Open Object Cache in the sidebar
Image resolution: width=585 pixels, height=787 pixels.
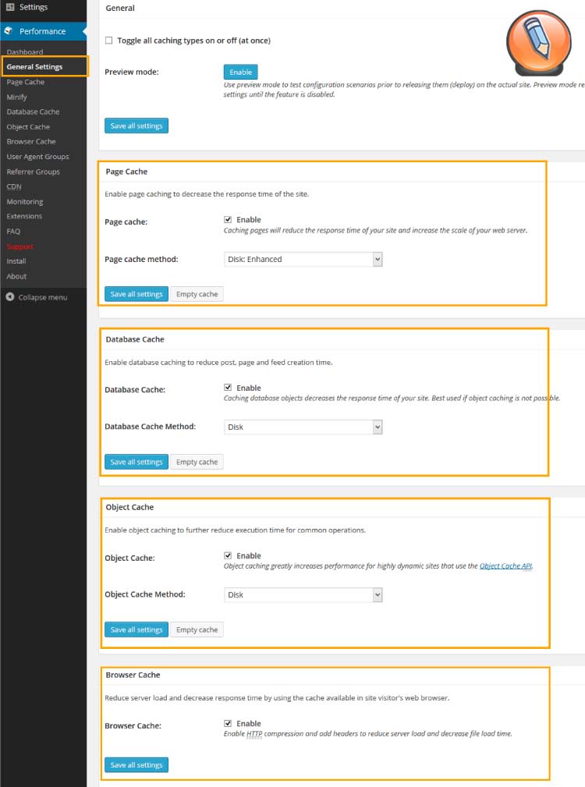click(x=28, y=126)
